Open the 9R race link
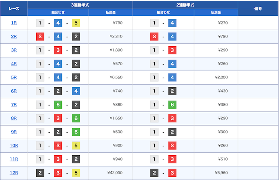This screenshot has height=181, width=279. point(14,132)
